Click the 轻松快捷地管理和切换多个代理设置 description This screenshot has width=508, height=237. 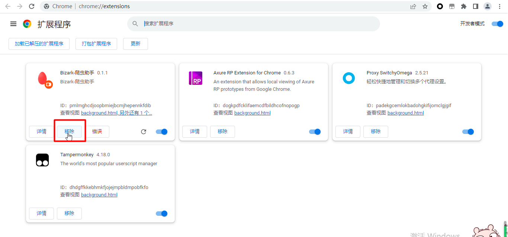click(406, 82)
